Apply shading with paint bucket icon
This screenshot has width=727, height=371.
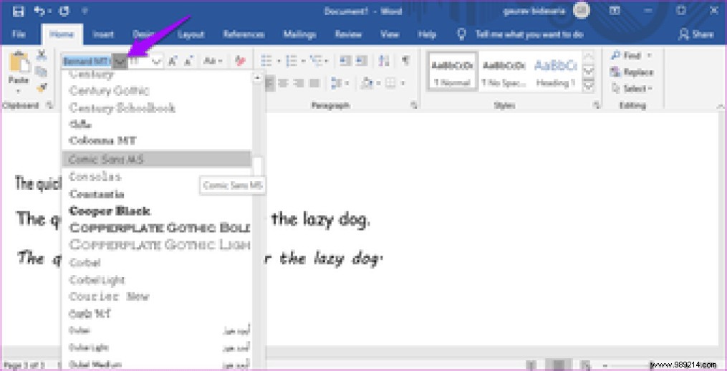click(367, 84)
